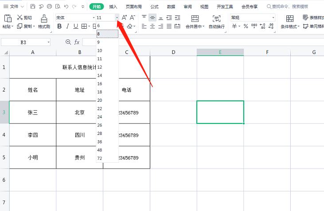
Task: Align text left
Action: pyautogui.click(x=144, y=26)
